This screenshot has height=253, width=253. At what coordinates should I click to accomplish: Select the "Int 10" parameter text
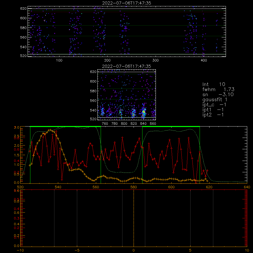(x=214, y=84)
